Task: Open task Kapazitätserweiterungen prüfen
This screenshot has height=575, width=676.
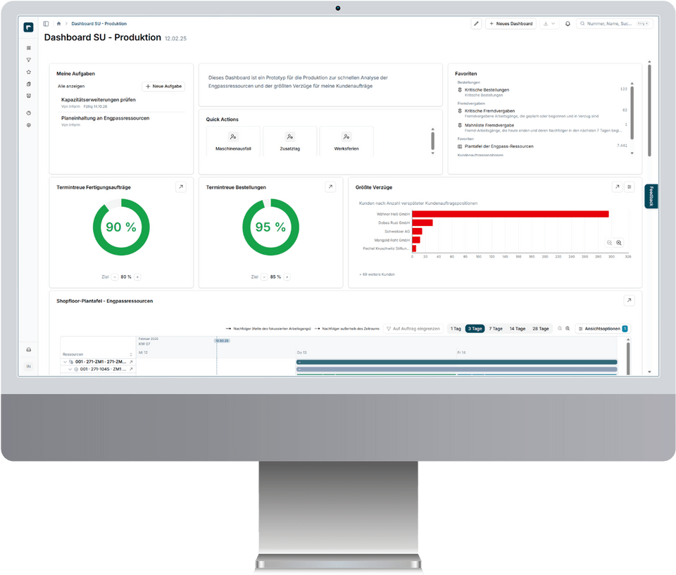Action: click(99, 99)
